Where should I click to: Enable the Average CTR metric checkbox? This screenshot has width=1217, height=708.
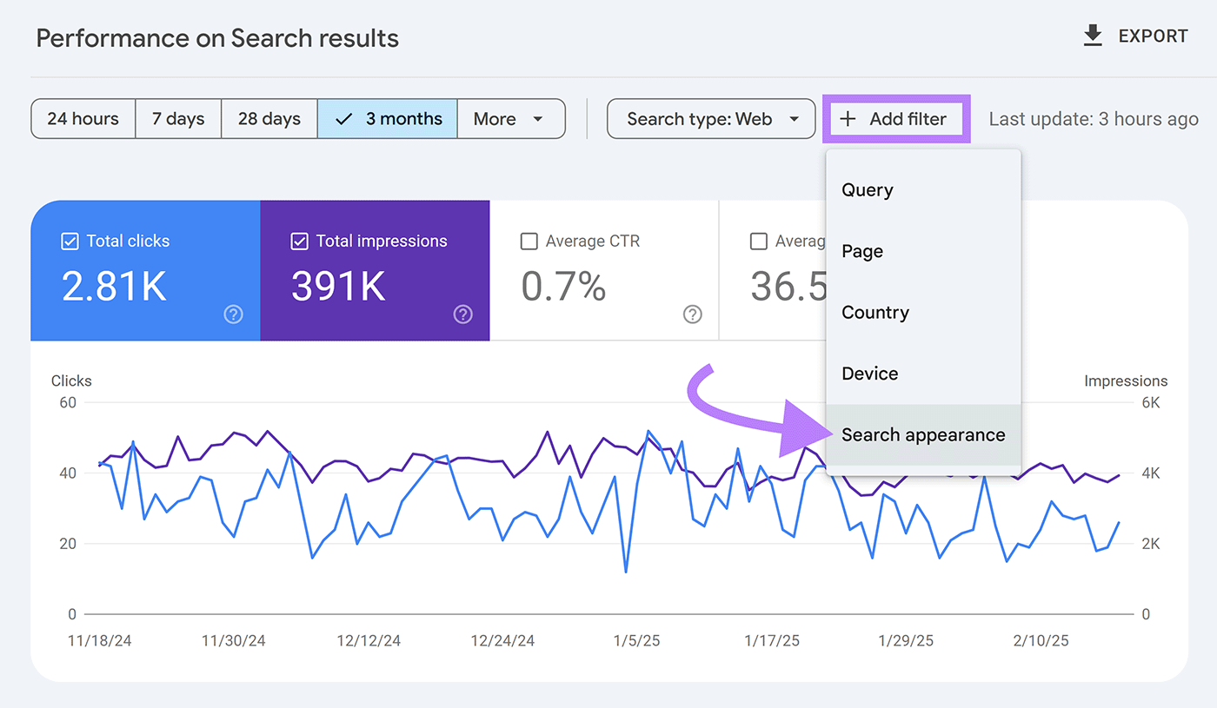tap(529, 241)
